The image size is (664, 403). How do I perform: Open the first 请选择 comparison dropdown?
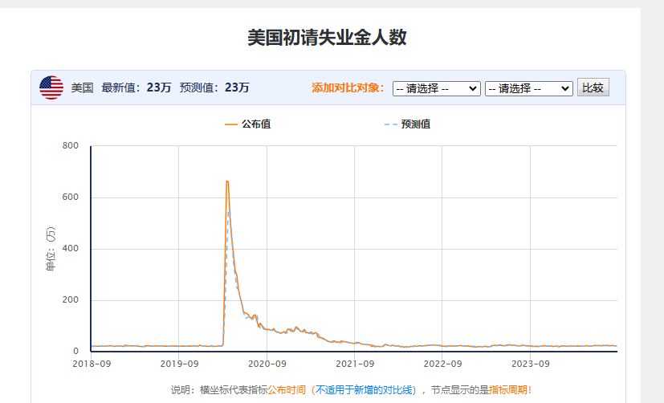pyautogui.click(x=436, y=88)
